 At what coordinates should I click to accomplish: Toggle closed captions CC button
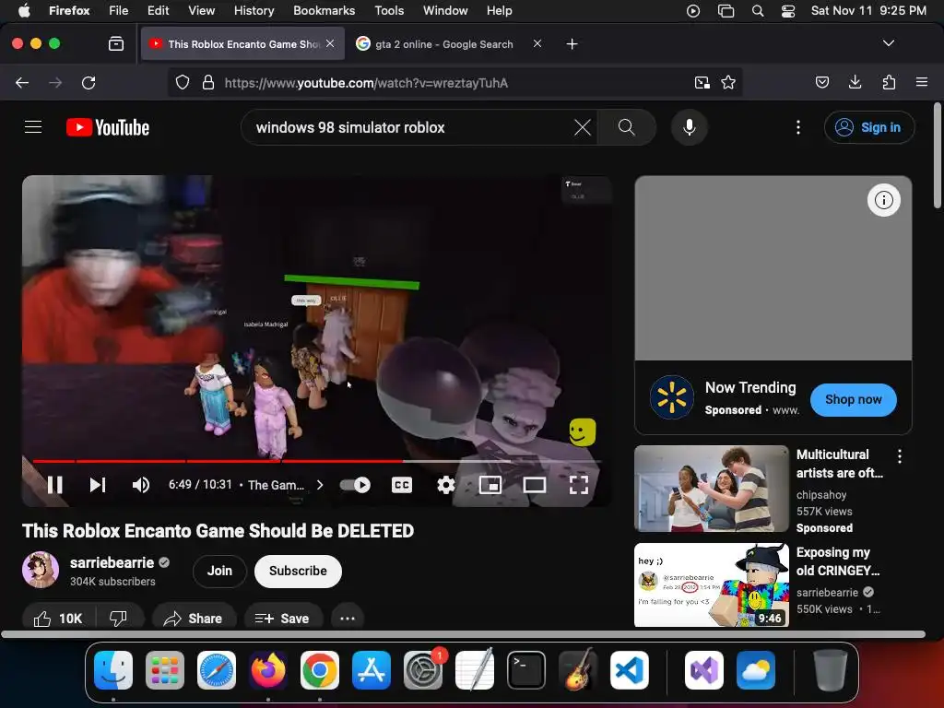coord(402,485)
